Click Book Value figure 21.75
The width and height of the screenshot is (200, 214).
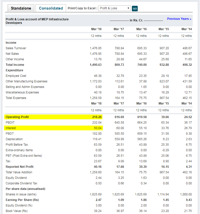(x=188, y=211)
